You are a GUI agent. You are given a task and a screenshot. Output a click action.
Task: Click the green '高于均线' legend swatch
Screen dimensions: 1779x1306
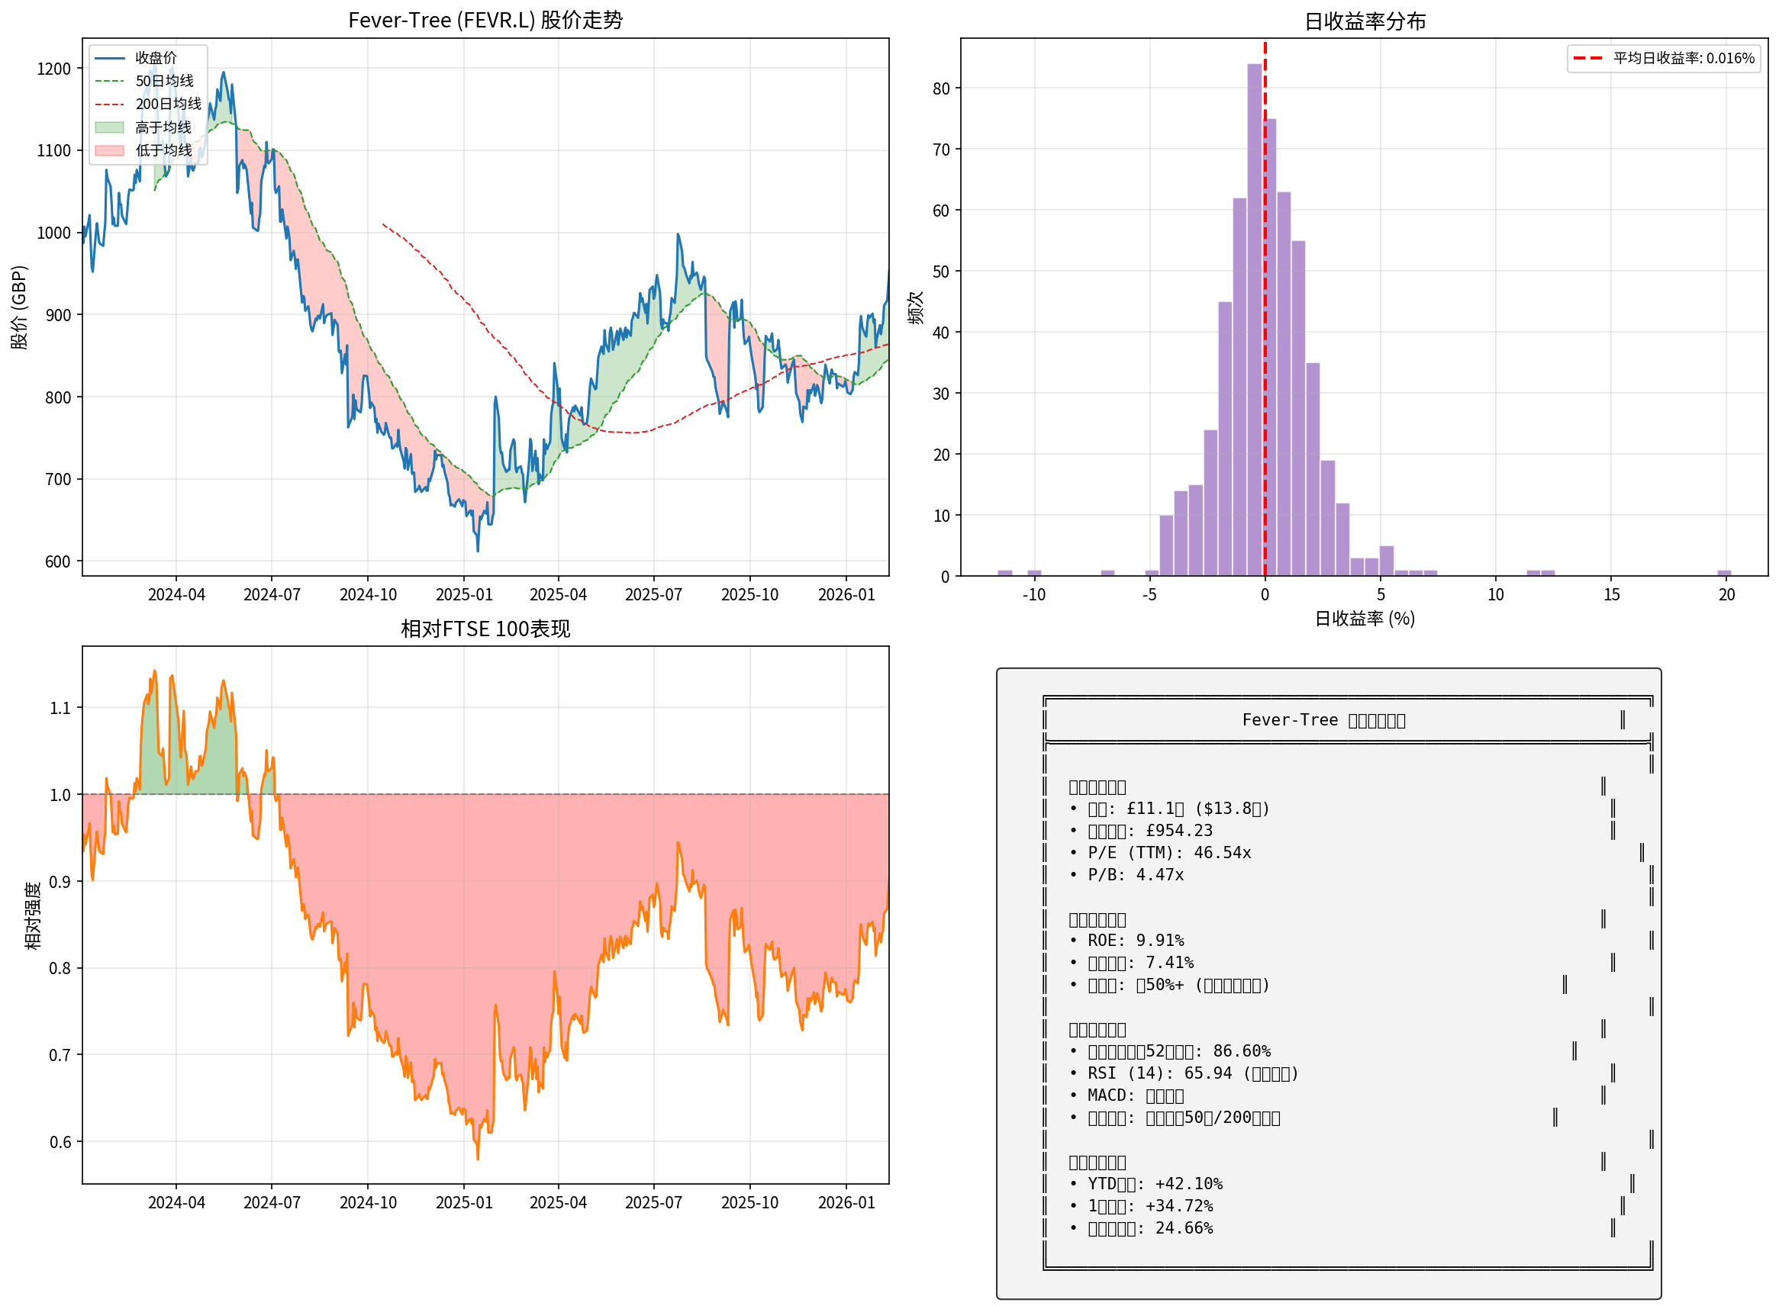click(x=109, y=127)
